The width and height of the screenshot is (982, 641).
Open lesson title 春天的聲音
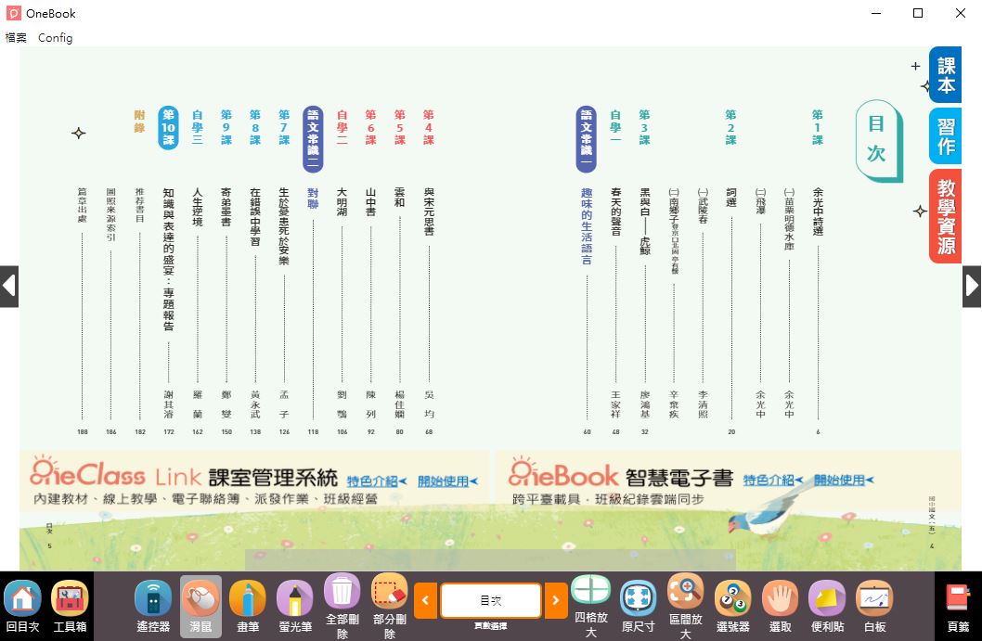(615, 212)
